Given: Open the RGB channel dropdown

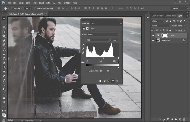Looking at the screenshot, I should pos(97,40).
